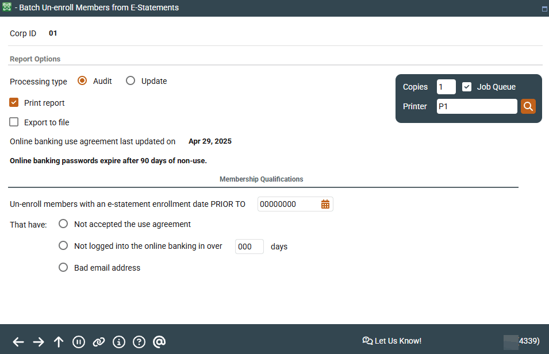
Task: Click the Copies input field
Action: pos(446,87)
